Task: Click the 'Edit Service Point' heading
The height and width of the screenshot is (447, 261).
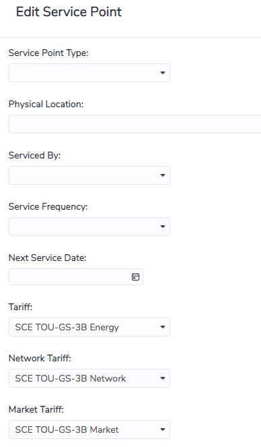Action: (69, 12)
